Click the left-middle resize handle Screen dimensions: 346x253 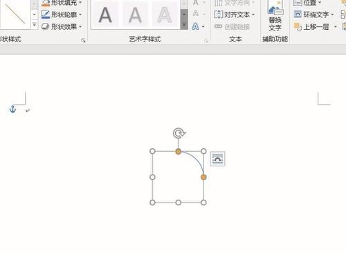click(x=152, y=177)
